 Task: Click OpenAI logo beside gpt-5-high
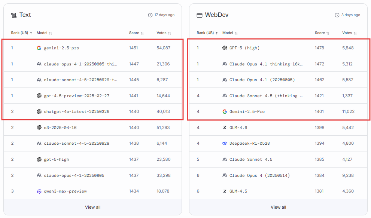pos(39,159)
